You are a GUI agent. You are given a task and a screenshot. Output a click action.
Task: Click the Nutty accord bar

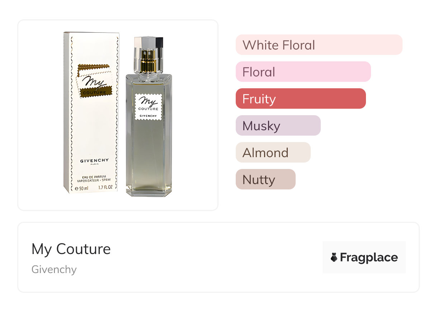pyautogui.click(x=266, y=179)
